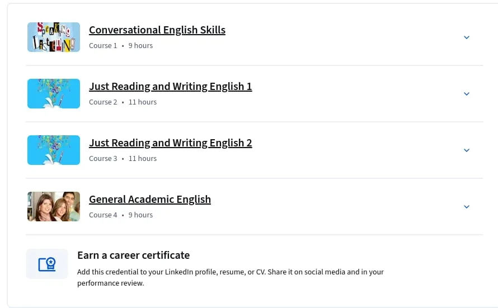
Task: Click the Course 3 label
Action: [x=103, y=159]
